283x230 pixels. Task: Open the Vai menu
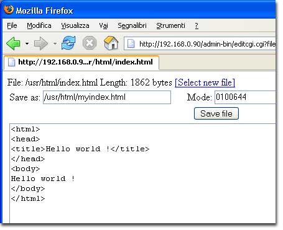click(103, 25)
